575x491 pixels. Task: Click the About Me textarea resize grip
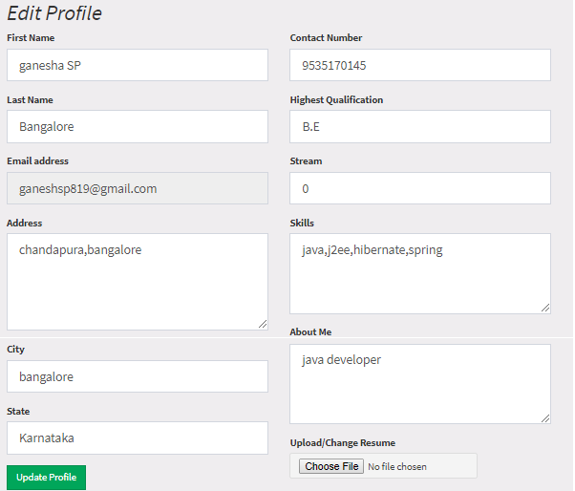545,418
